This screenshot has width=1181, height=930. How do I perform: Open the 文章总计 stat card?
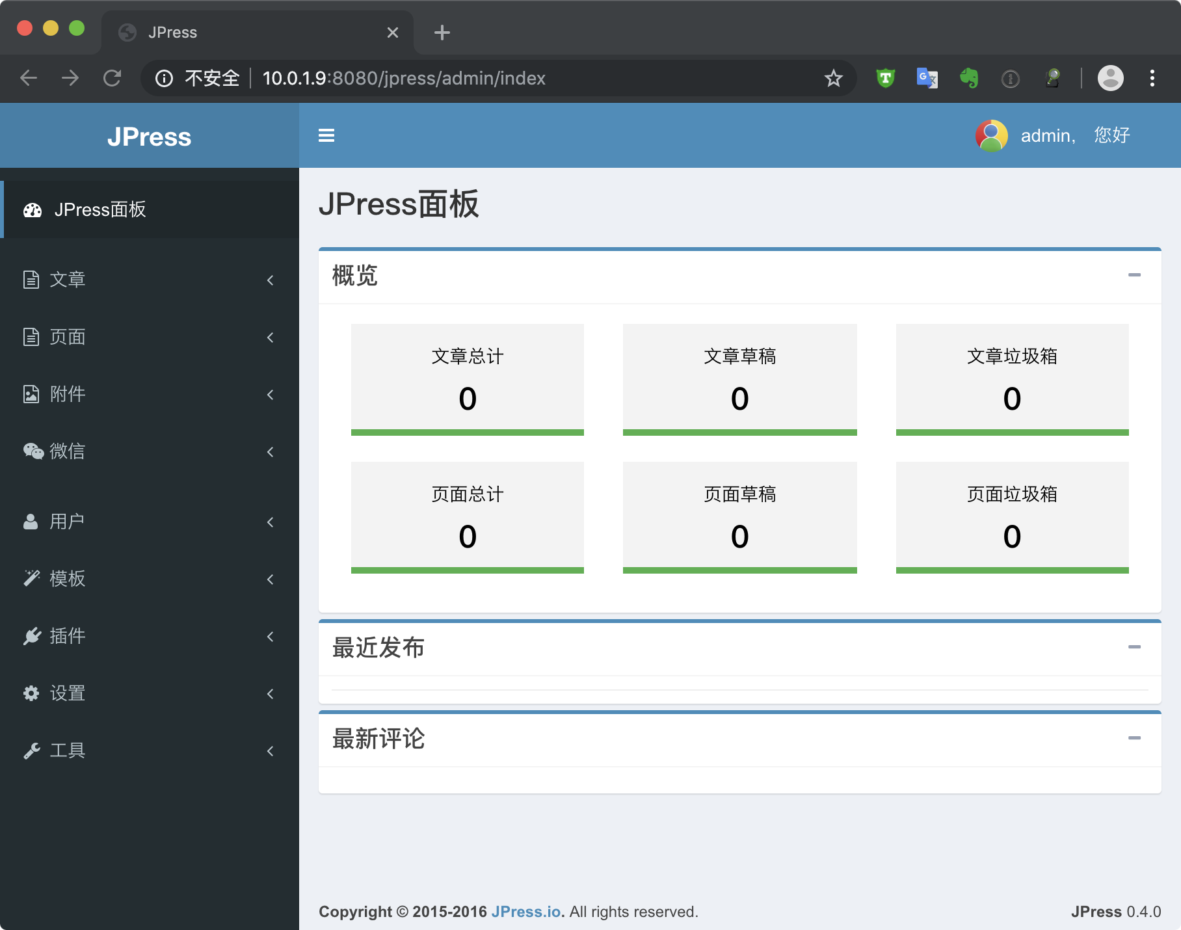tap(468, 380)
